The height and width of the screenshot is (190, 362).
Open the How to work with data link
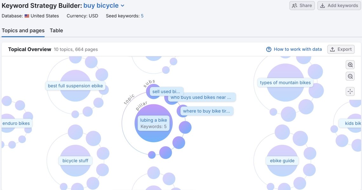pos(298,49)
